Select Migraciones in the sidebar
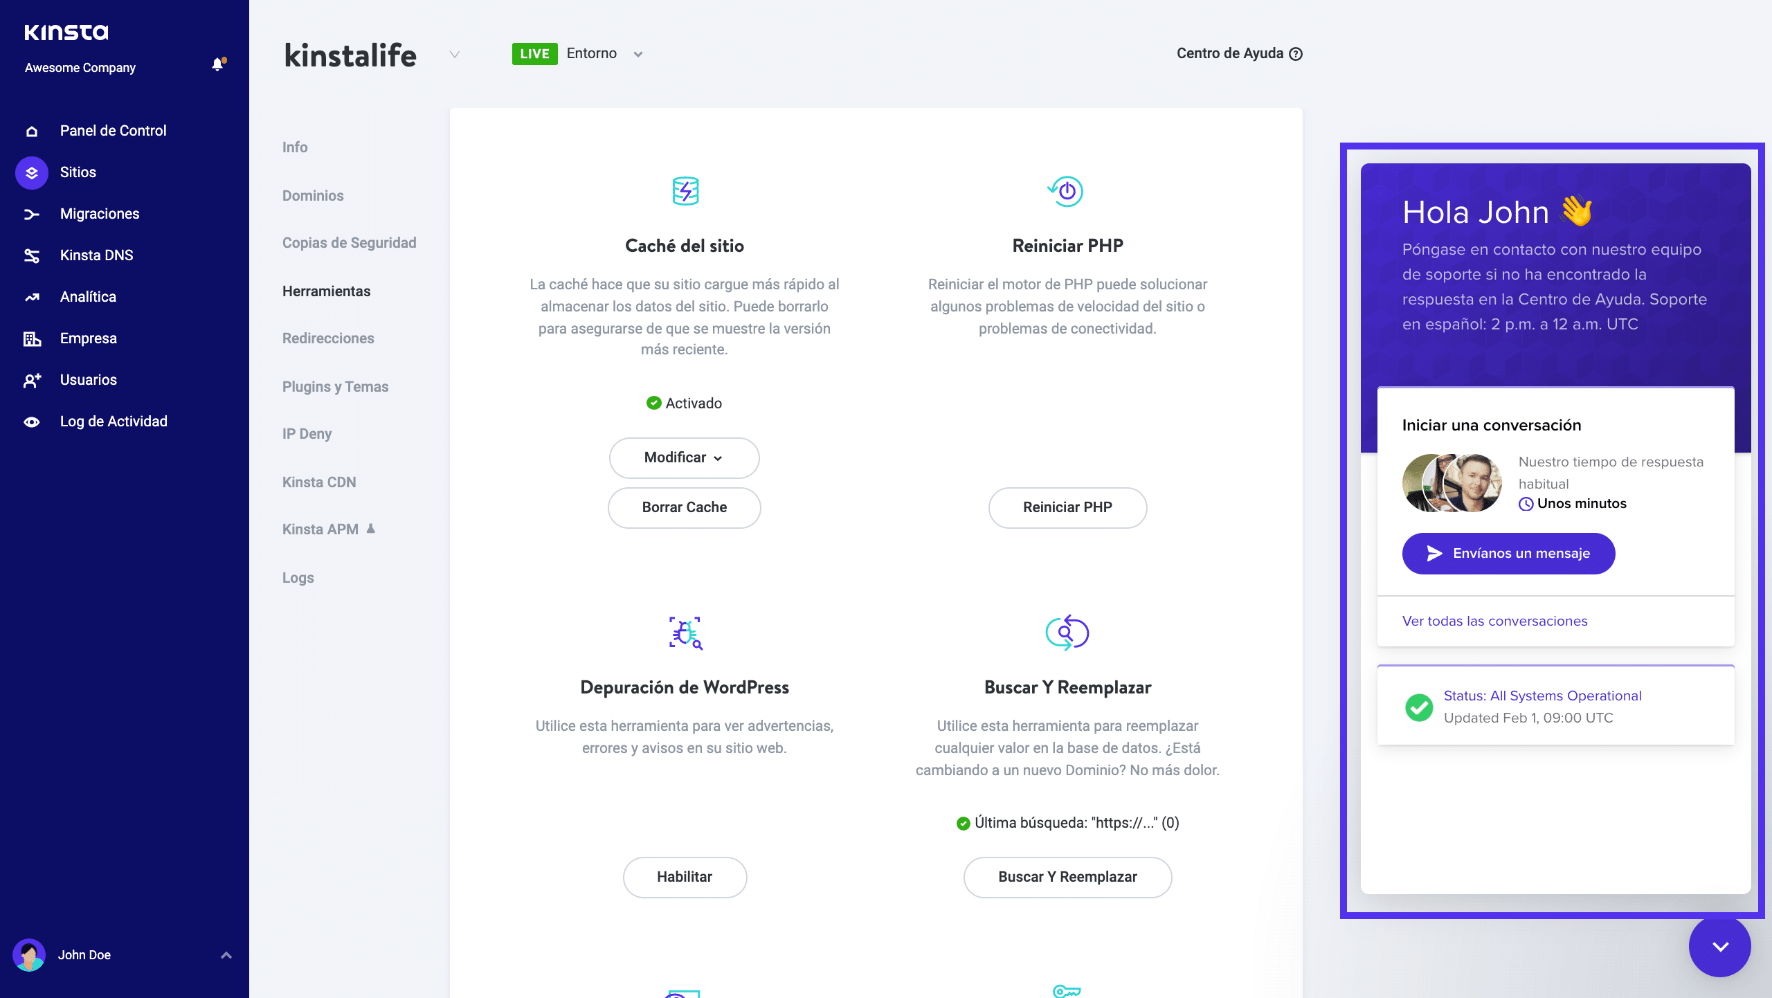Viewport: 1772px width, 998px height. (100, 213)
